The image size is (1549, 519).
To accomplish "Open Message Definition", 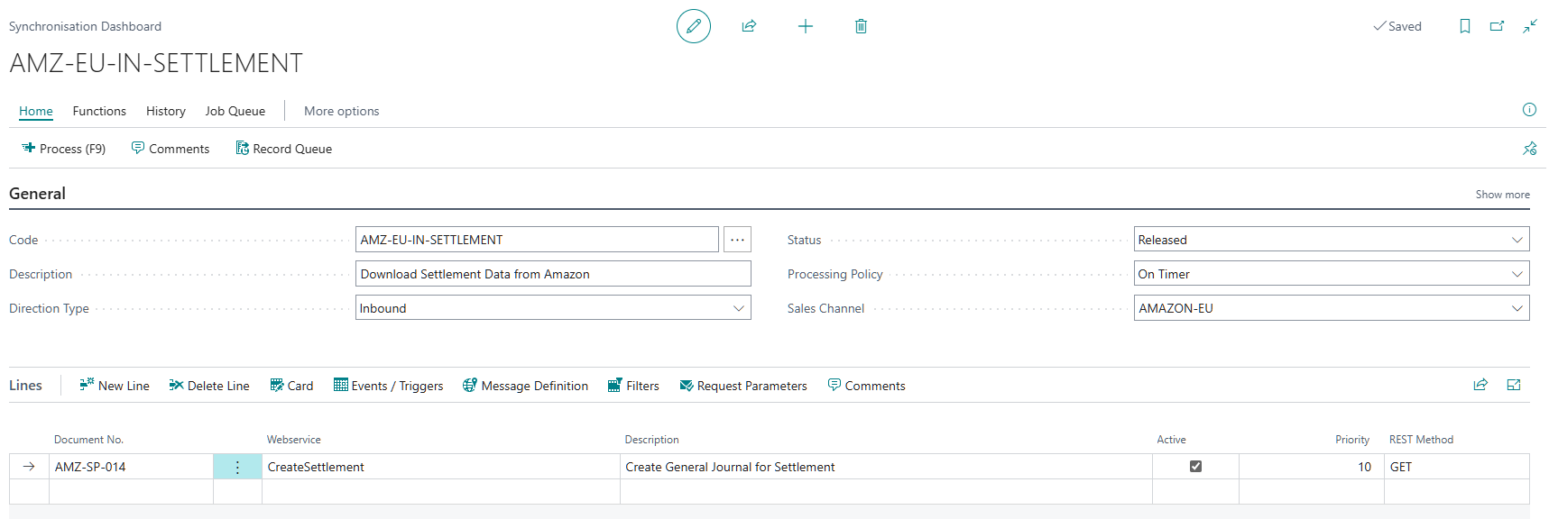I will (x=525, y=386).
